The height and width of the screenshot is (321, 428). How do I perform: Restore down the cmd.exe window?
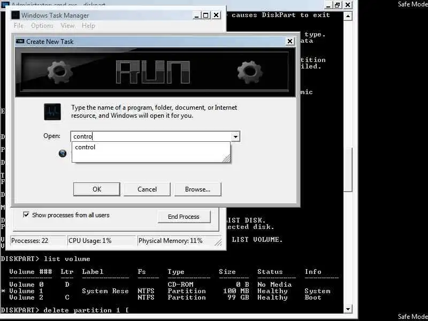(x=338, y=5)
